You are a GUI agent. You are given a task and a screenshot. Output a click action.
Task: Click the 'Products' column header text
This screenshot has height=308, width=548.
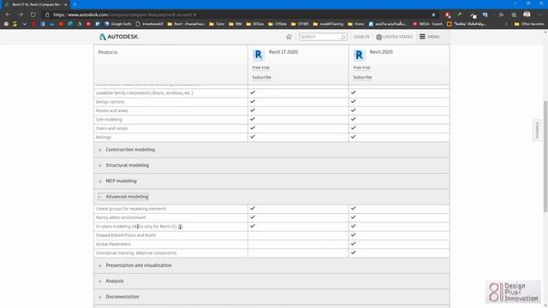pyautogui.click(x=108, y=52)
